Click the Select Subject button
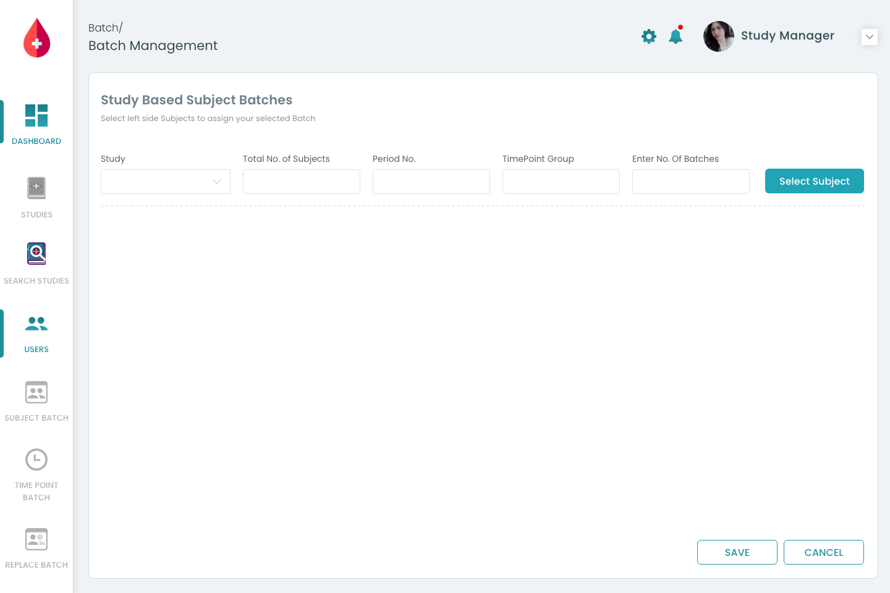 coord(815,181)
